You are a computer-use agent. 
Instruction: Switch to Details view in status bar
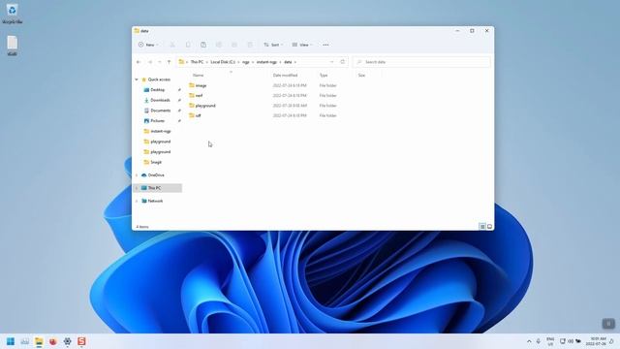tap(482, 226)
